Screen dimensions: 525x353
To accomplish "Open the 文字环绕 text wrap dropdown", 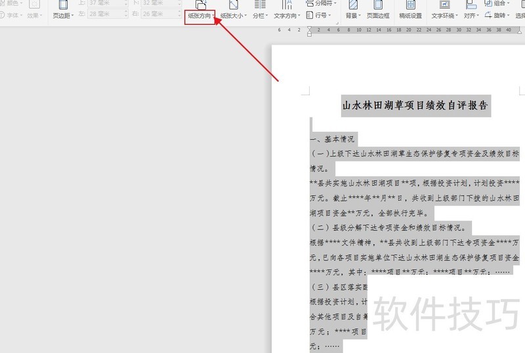I will (444, 16).
